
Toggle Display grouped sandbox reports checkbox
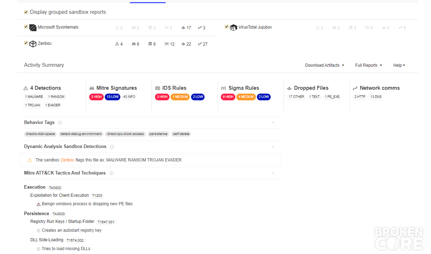coord(26,12)
